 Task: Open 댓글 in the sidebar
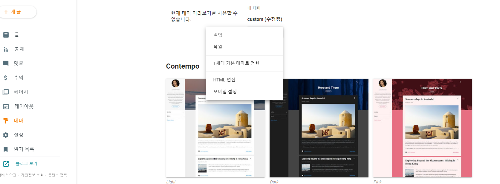coord(19,63)
